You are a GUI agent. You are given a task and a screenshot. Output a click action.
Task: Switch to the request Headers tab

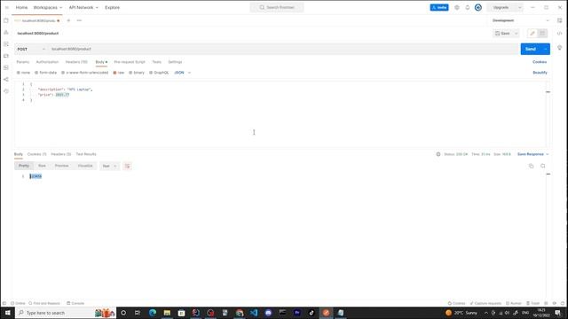pyautogui.click(x=76, y=62)
